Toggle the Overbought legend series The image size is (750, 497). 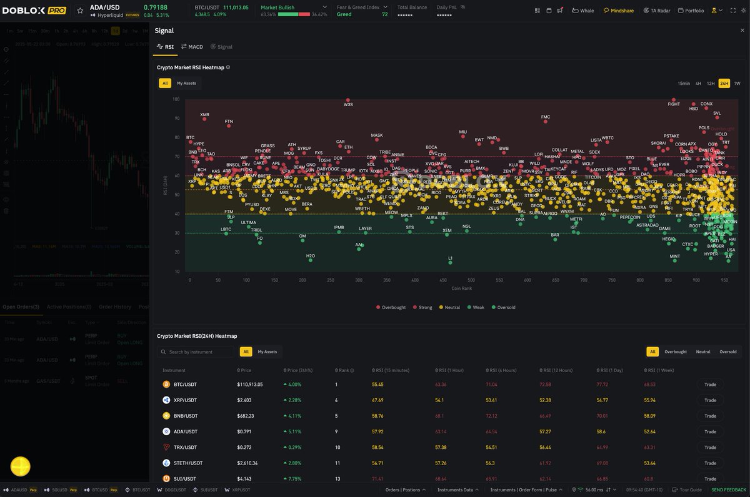click(391, 307)
